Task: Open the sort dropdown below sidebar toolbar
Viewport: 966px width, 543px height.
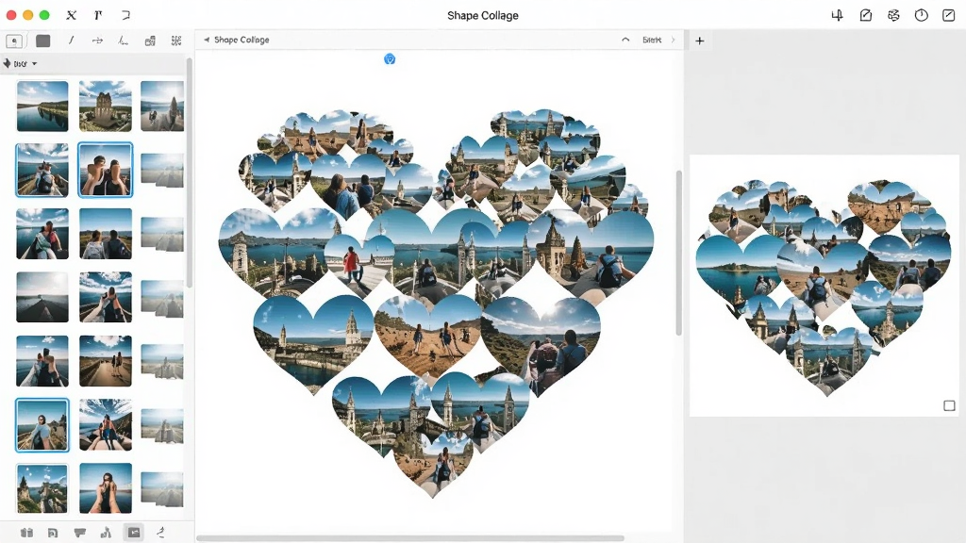Action: point(21,63)
